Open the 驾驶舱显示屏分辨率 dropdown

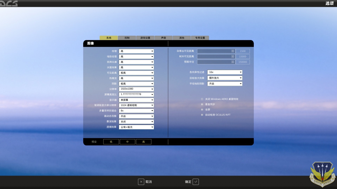point(136,105)
